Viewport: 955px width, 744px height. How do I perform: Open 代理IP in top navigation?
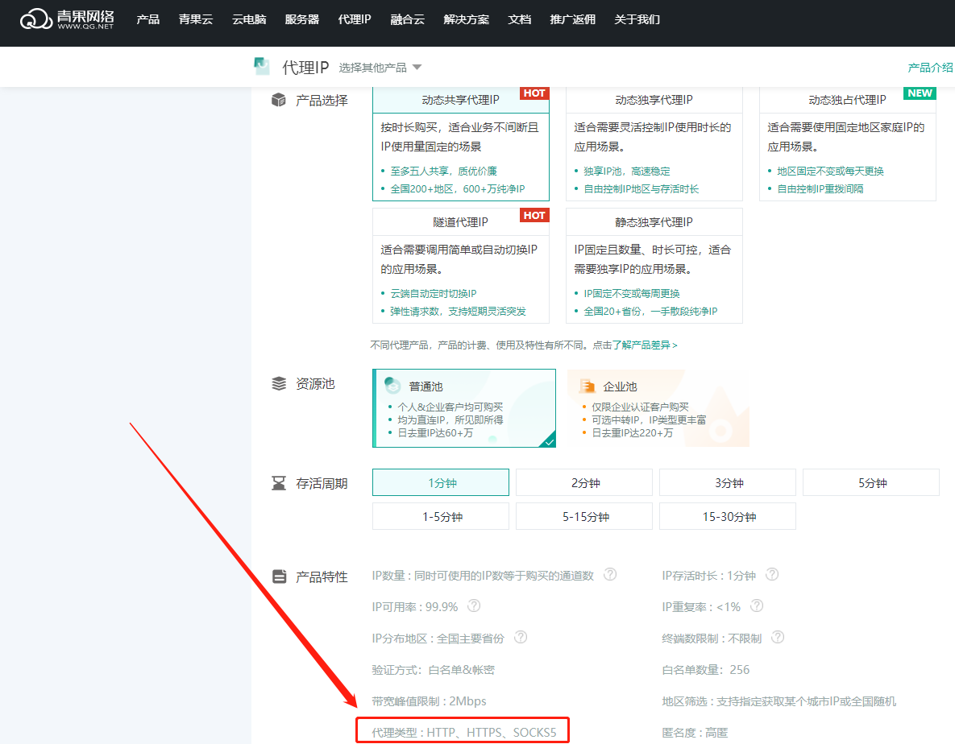coord(355,19)
